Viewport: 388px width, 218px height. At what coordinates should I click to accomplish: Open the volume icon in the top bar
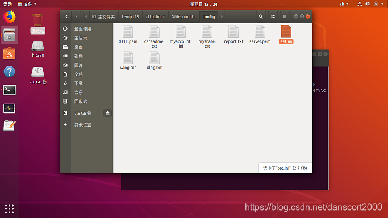(368, 4)
